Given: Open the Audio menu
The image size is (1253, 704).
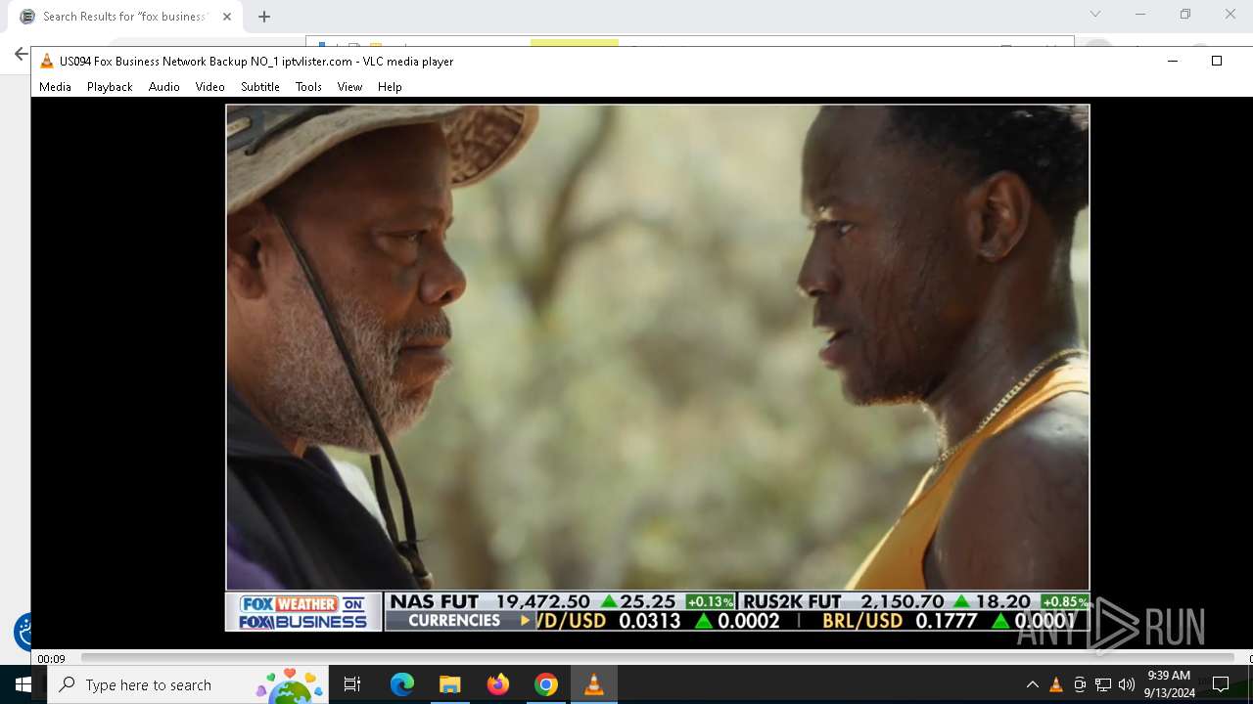Looking at the screenshot, I should coord(164,87).
